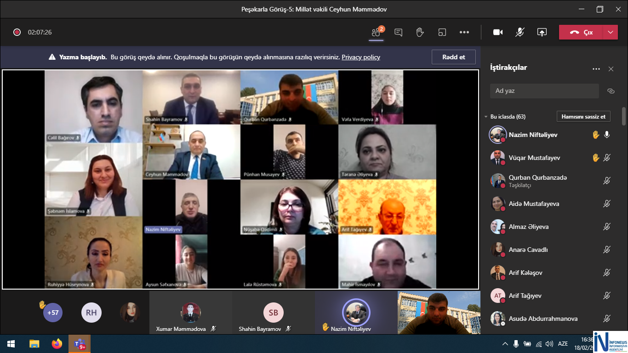Open the Privacy policy link
Screen dimensions: 628x353
(360, 57)
